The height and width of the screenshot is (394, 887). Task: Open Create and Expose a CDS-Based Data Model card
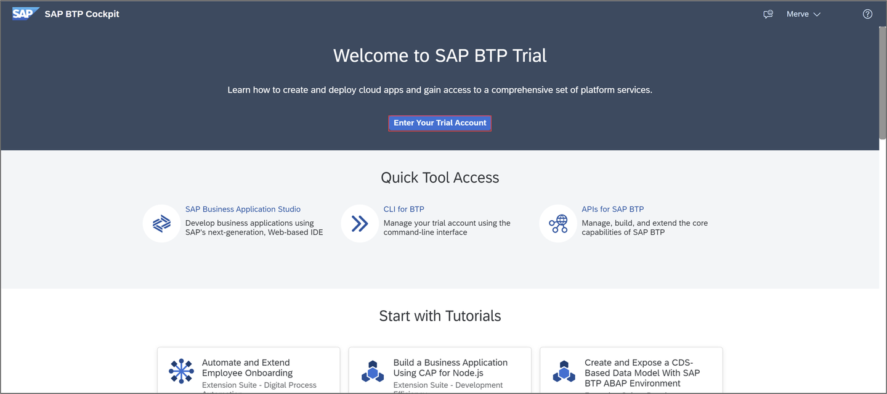631,370
